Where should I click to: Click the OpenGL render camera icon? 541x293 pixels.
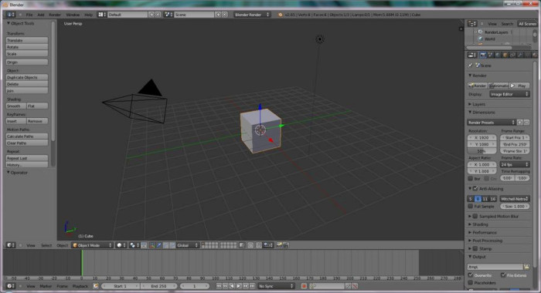pyautogui.click(x=279, y=245)
